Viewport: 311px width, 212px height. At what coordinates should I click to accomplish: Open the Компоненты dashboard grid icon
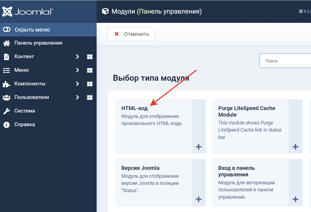point(90,84)
